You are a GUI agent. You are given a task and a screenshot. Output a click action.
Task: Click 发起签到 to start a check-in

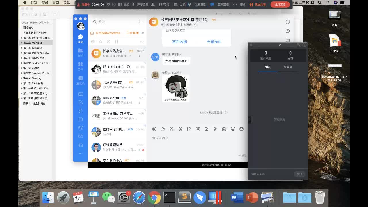(x=197, y=5)
